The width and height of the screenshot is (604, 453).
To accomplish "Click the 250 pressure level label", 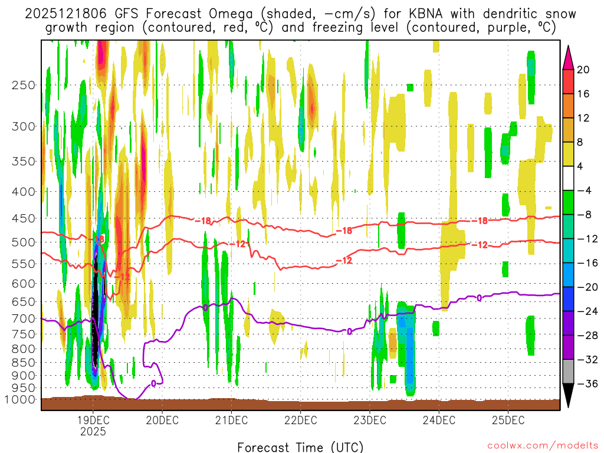I will coord(24,85).
